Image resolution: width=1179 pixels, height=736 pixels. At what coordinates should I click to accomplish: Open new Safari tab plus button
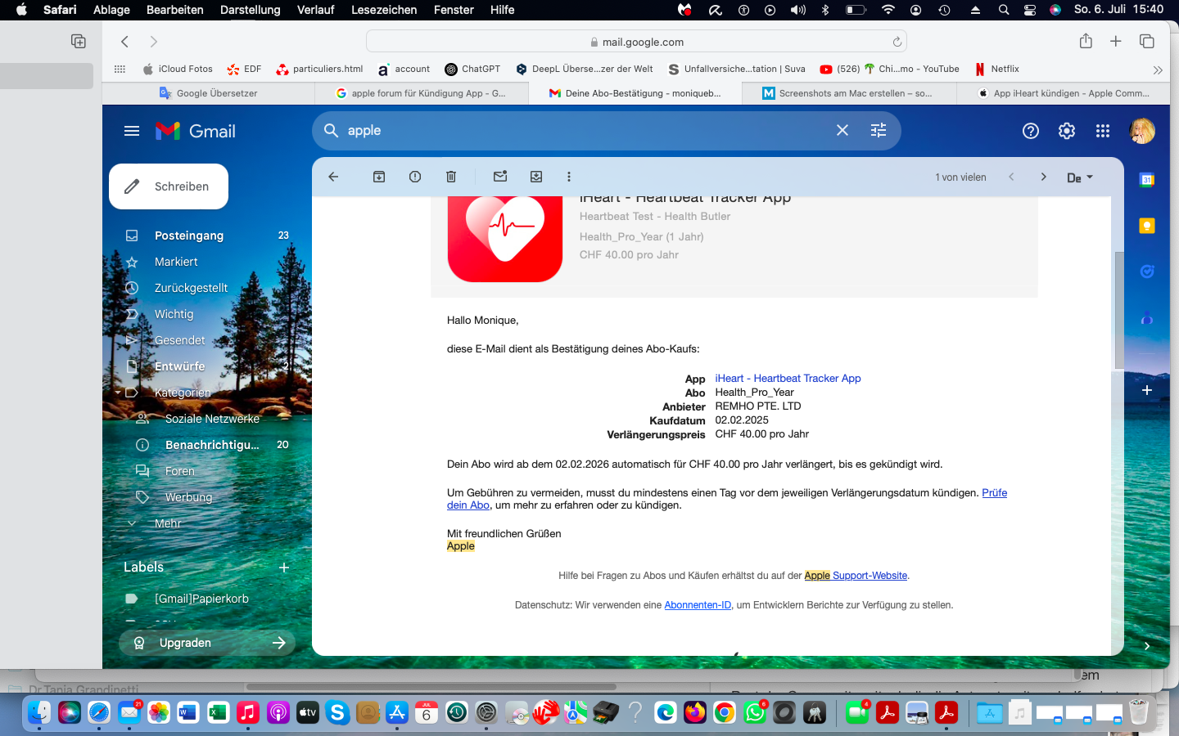1115,41
